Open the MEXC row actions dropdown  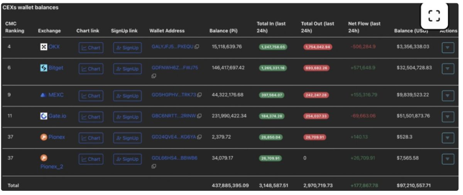click(448, 96)
